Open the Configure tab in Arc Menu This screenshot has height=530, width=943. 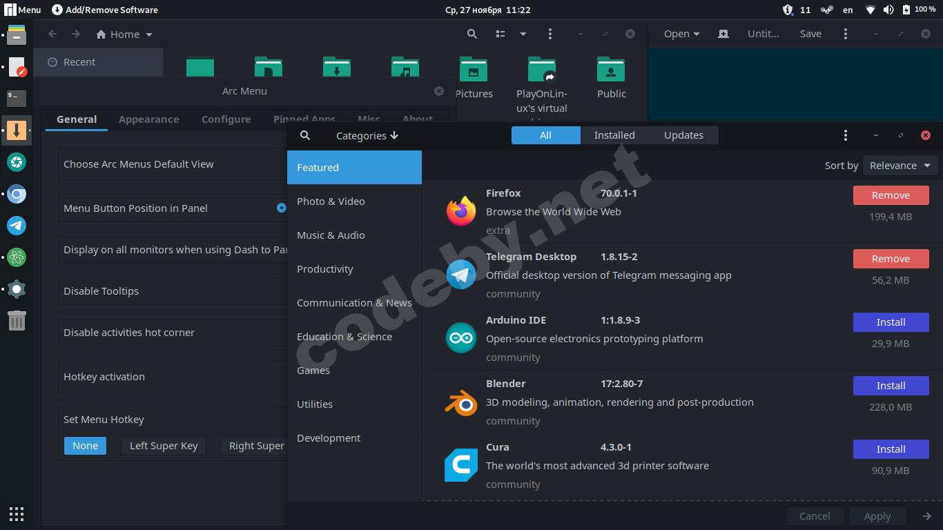(x=226, y=119)
